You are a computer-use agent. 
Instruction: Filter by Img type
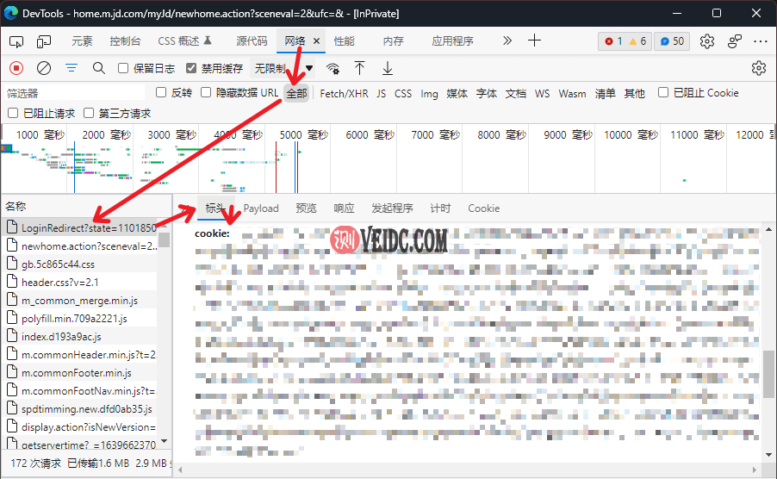coord(429,93)
